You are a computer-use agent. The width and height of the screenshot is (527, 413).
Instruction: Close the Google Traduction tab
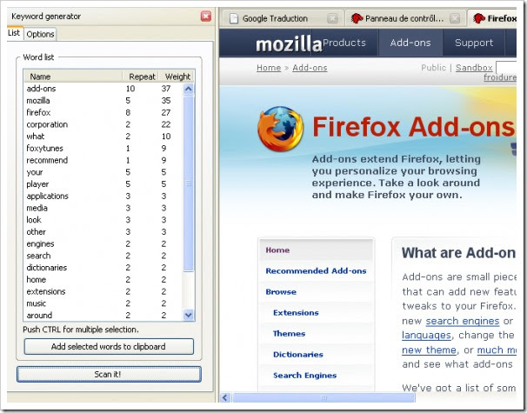tap(332, 18)
